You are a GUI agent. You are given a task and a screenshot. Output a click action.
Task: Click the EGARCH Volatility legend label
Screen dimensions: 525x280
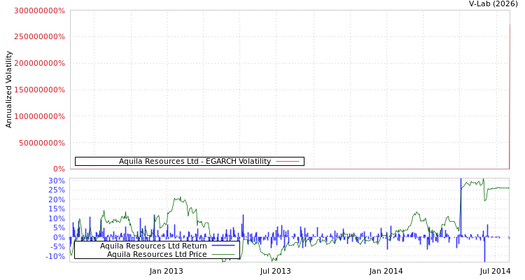[x=195, y=162]
